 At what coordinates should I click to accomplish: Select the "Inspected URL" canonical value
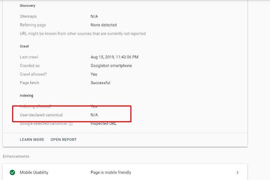pyautogui.click(x=103, y=124)
